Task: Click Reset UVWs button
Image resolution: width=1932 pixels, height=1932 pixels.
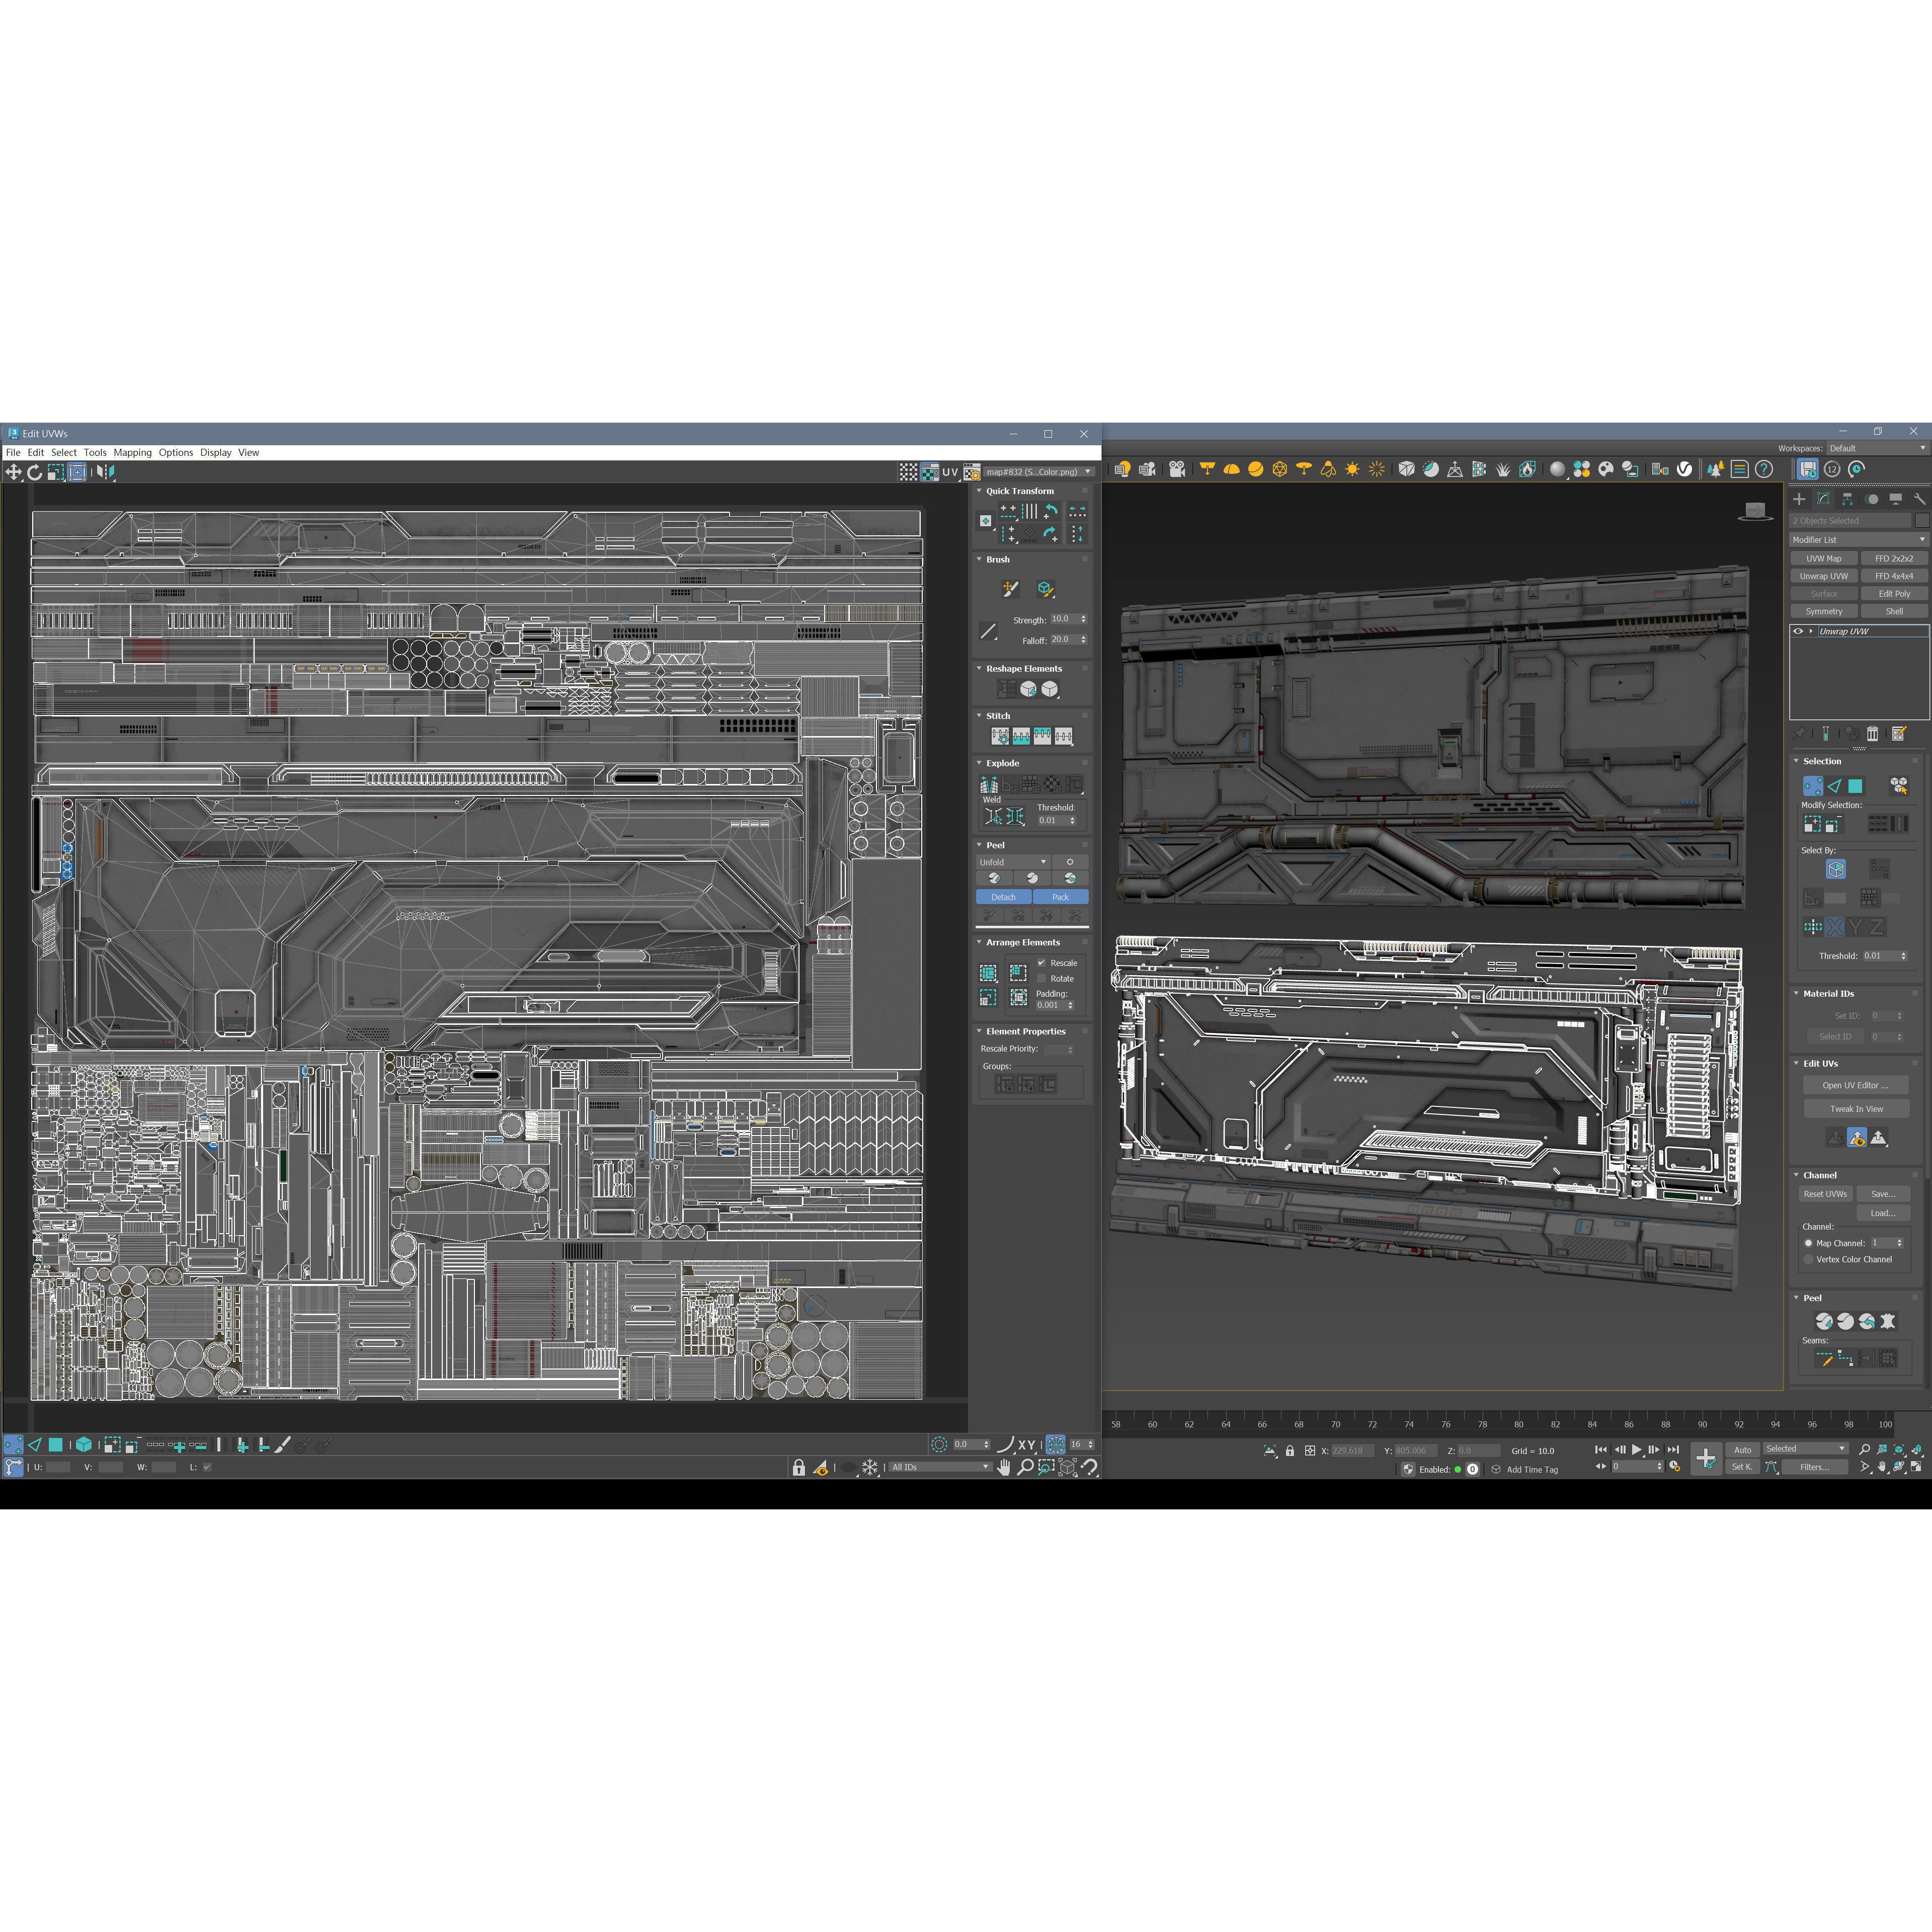Action: click(1825, 1194)
